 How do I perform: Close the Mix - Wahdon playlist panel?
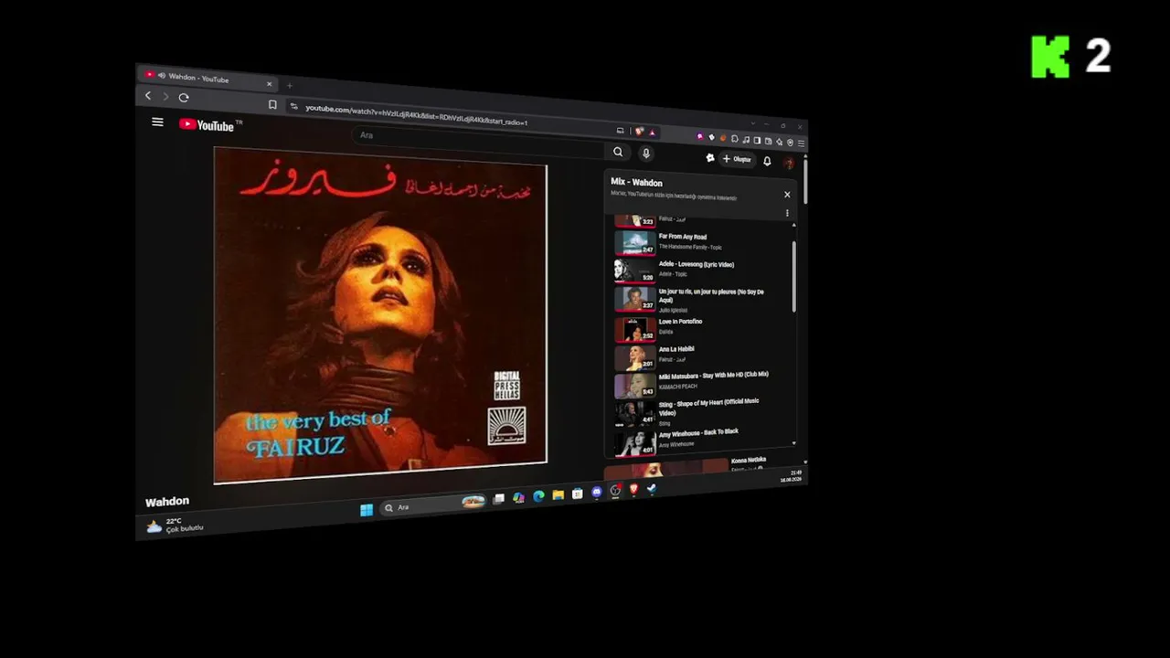[787, 195]
